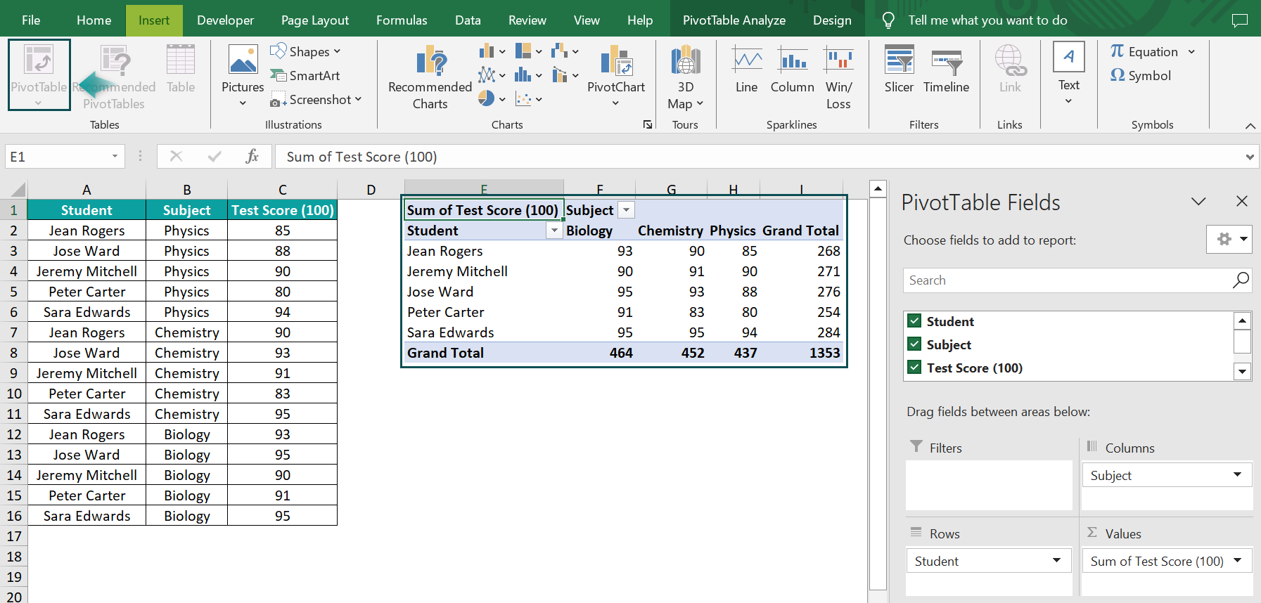This screenshot has height=603, width=1261.
Task: Click the formula bar text
Action: (x=361, y=157)
